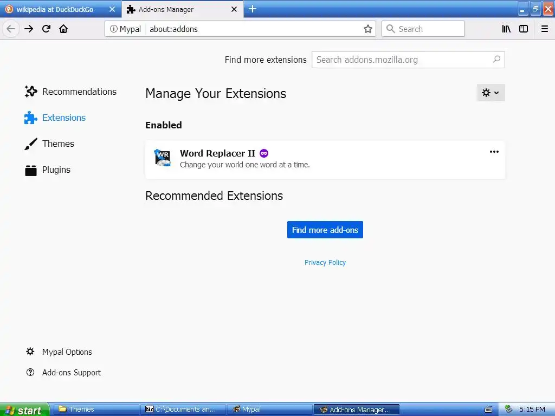The image size is (555, 416).
Task: Open the Library icon in toolbar
Action: pos(506,29)
